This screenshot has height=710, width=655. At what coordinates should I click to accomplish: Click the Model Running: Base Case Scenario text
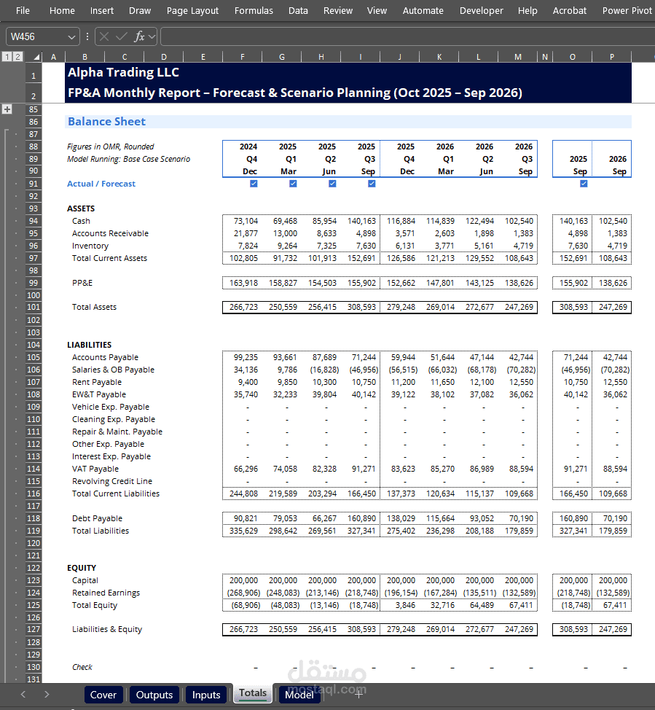128,159
